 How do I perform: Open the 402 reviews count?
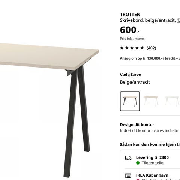(151, 48)
